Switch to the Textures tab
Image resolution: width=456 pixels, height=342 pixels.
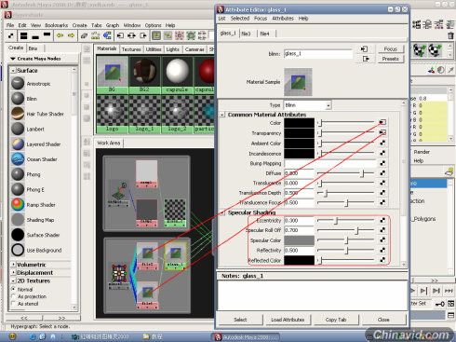coord(131,49)
